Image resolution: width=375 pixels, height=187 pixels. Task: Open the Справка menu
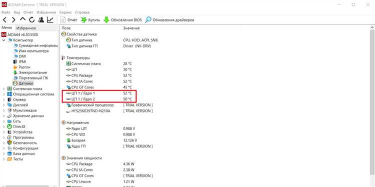point(82,12)
